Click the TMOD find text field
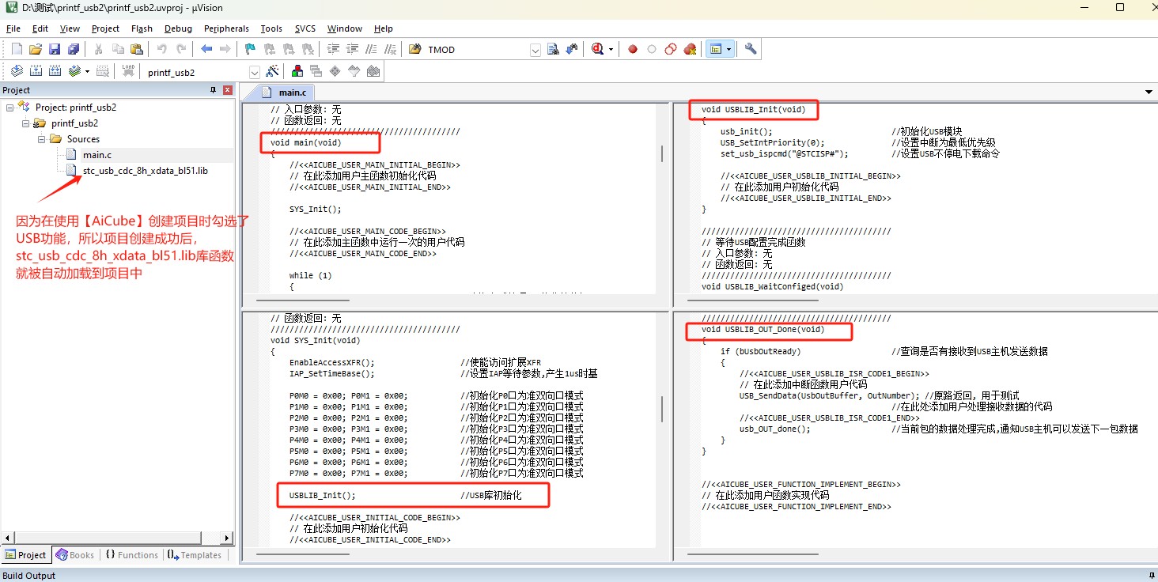This screenshot has height=582, width=1158. click(477, 50)
